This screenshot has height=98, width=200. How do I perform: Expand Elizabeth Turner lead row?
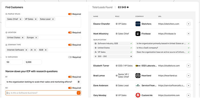(x=188, y=66)
